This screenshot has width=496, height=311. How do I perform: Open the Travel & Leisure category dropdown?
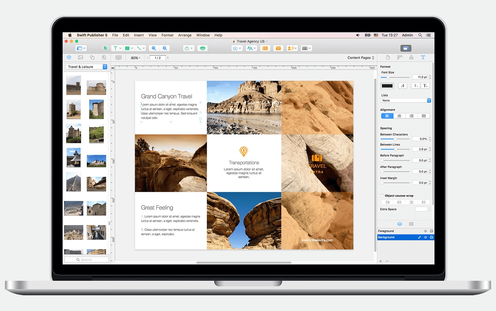(x=86, y=67)
